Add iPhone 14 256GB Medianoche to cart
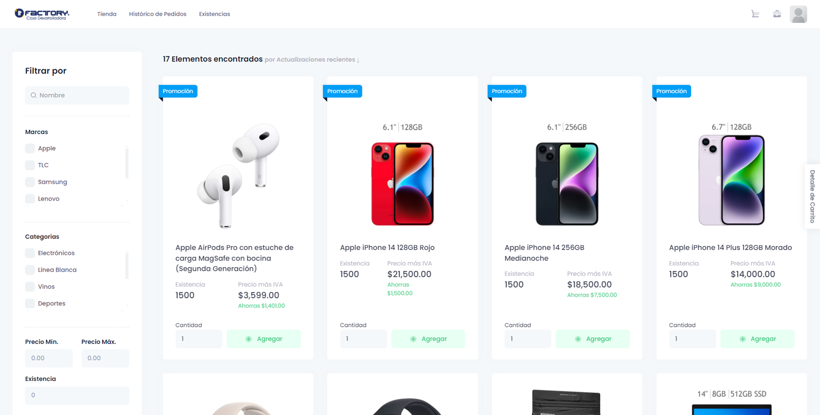The height and width of the screenshot is (415, 820). pyautogui.click(x=593, y=339)
